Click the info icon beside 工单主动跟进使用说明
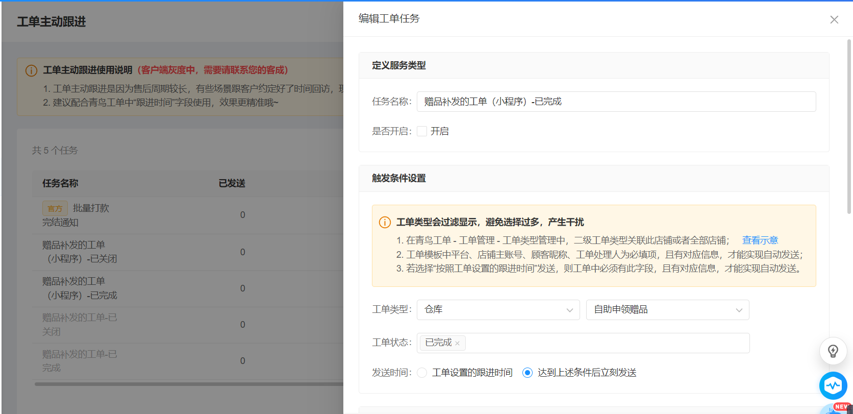The image size is (853, 414). [31, 70]
